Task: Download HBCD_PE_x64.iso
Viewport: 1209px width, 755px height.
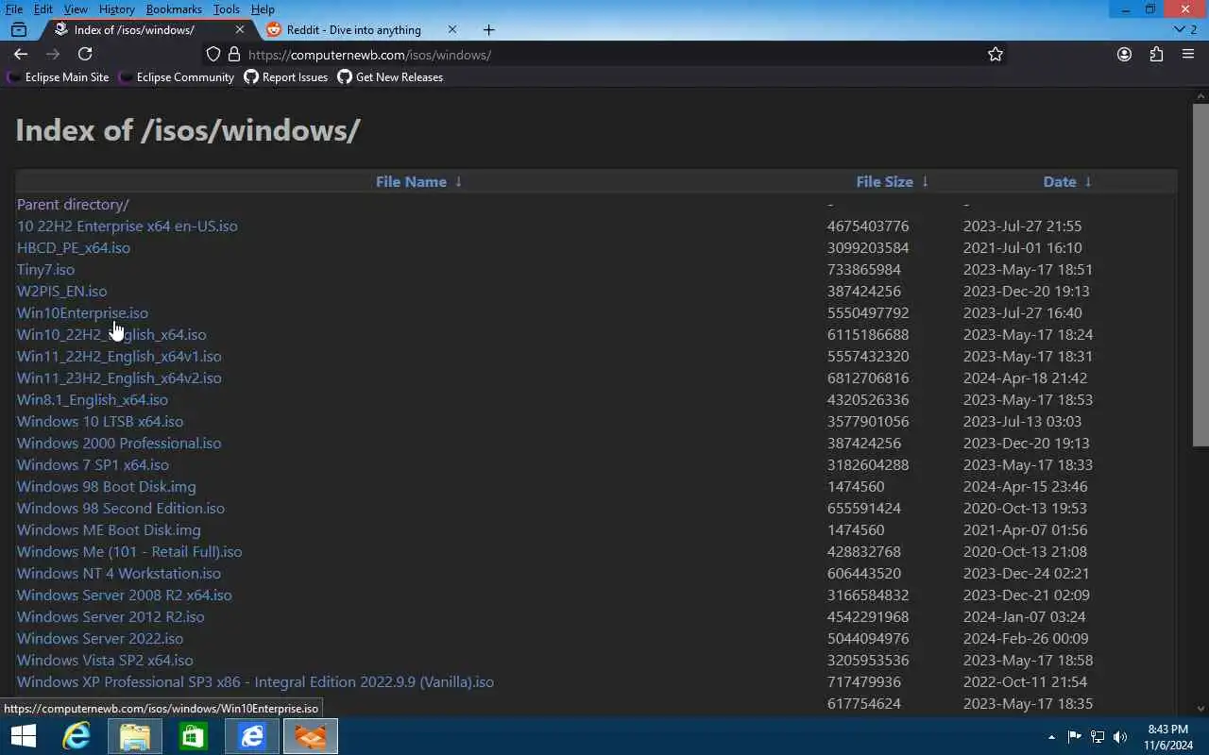Action: [x=74, y=247]
